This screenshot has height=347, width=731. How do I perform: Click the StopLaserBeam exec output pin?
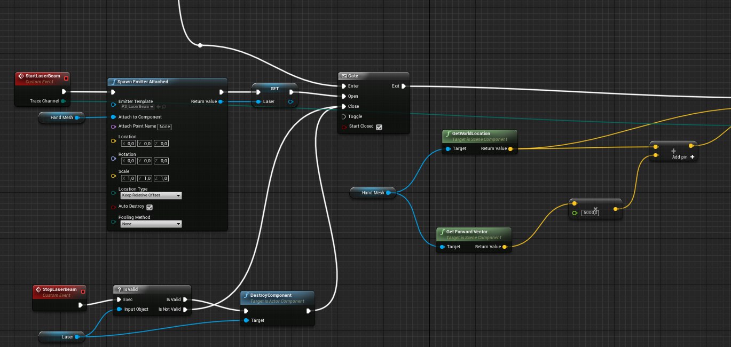coord(81,305)
